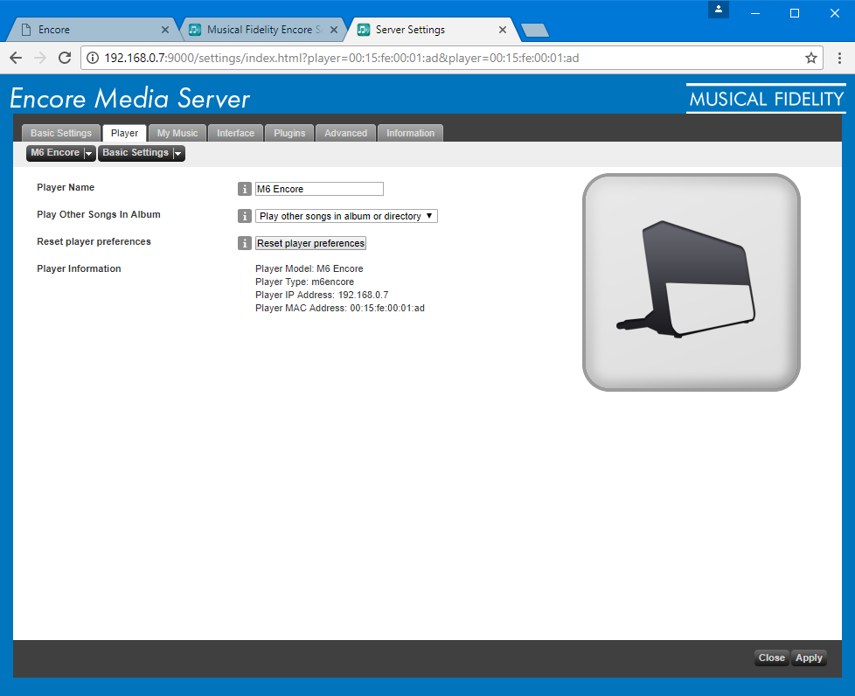Open the Plugins tab
Screen dimensions: 855x696
point(289,133)
